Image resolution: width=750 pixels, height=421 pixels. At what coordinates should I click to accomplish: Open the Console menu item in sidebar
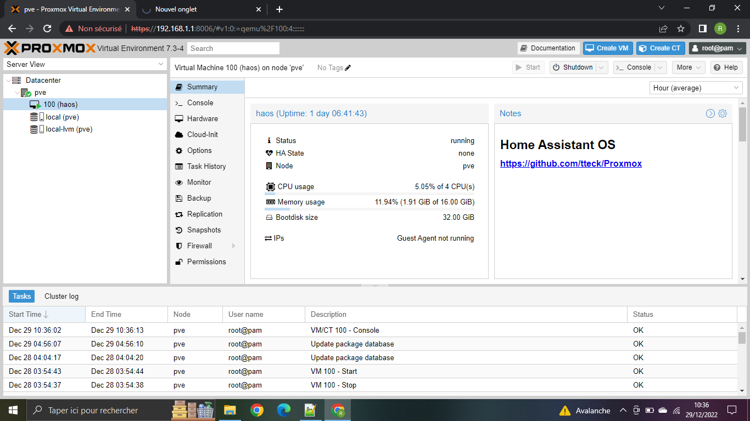coord(207,103)
